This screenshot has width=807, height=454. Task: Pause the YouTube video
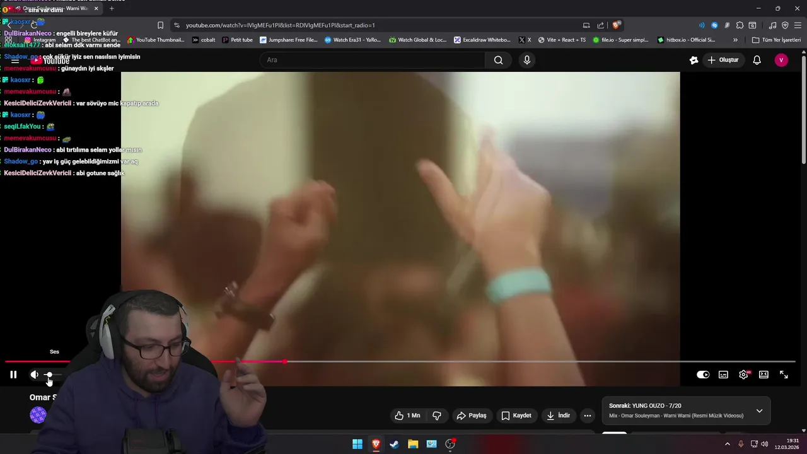point(13,375)
